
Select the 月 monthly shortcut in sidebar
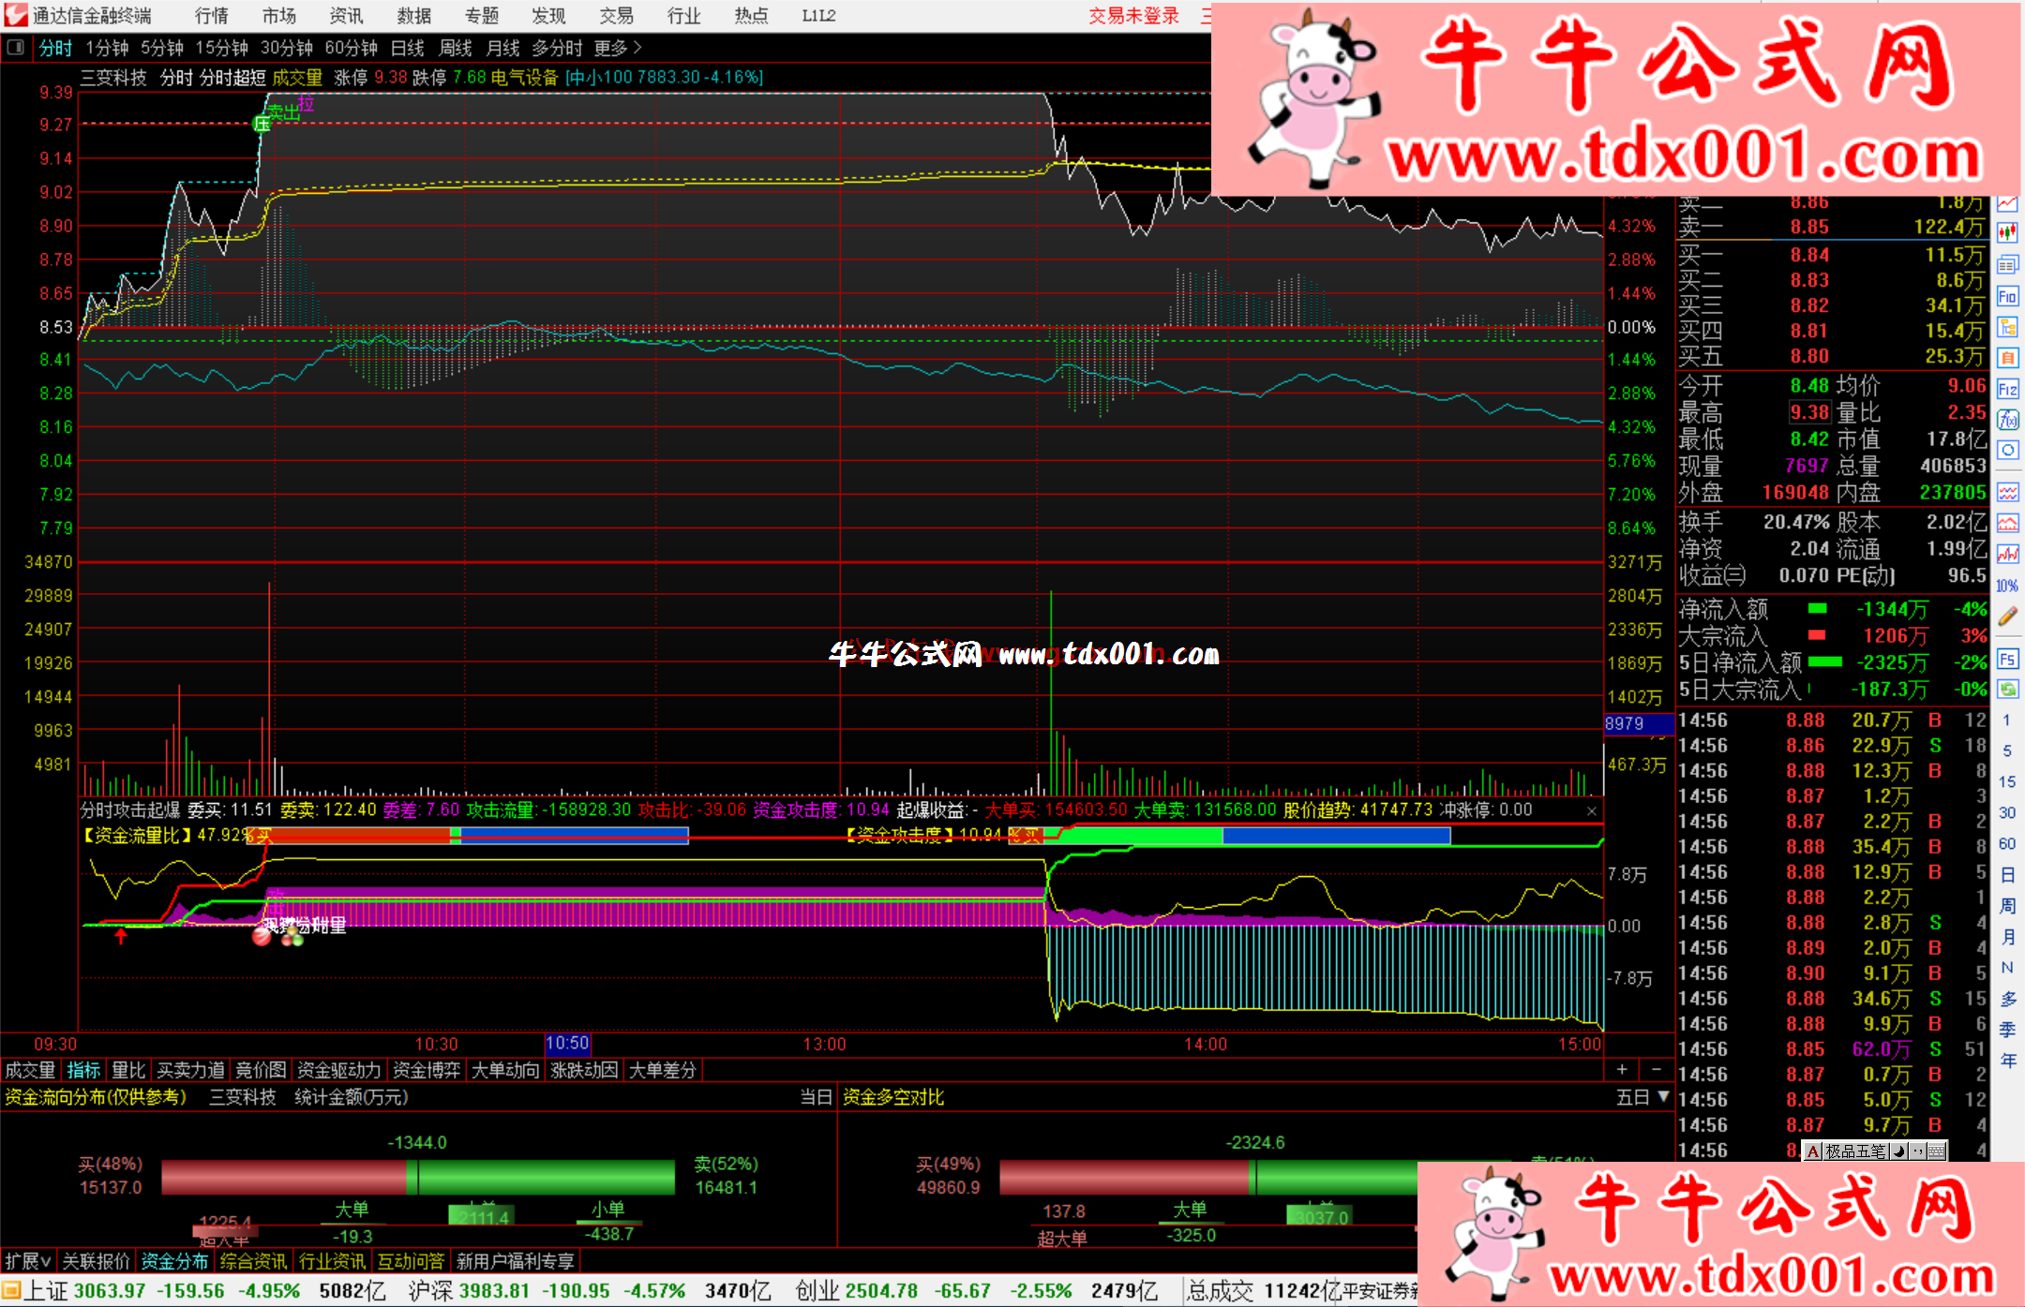(2007, 936)
